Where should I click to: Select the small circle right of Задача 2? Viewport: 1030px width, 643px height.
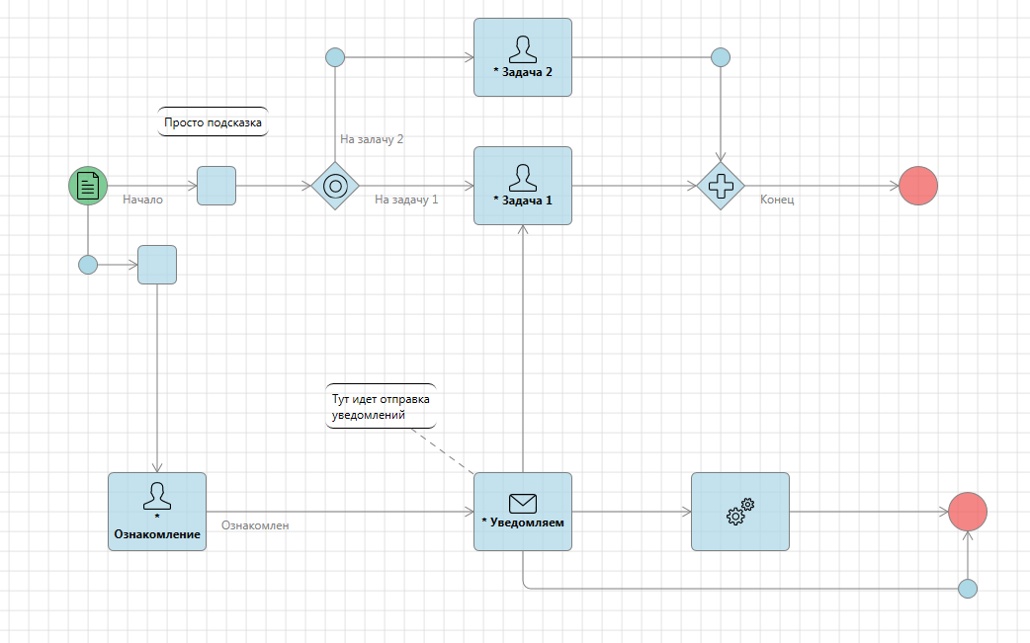click(x=721, y=57)
